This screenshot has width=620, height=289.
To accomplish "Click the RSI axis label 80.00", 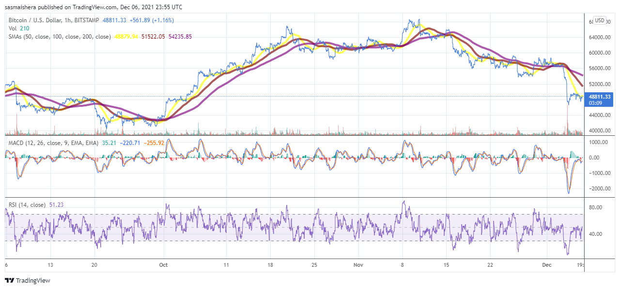I will pos(595,207).
